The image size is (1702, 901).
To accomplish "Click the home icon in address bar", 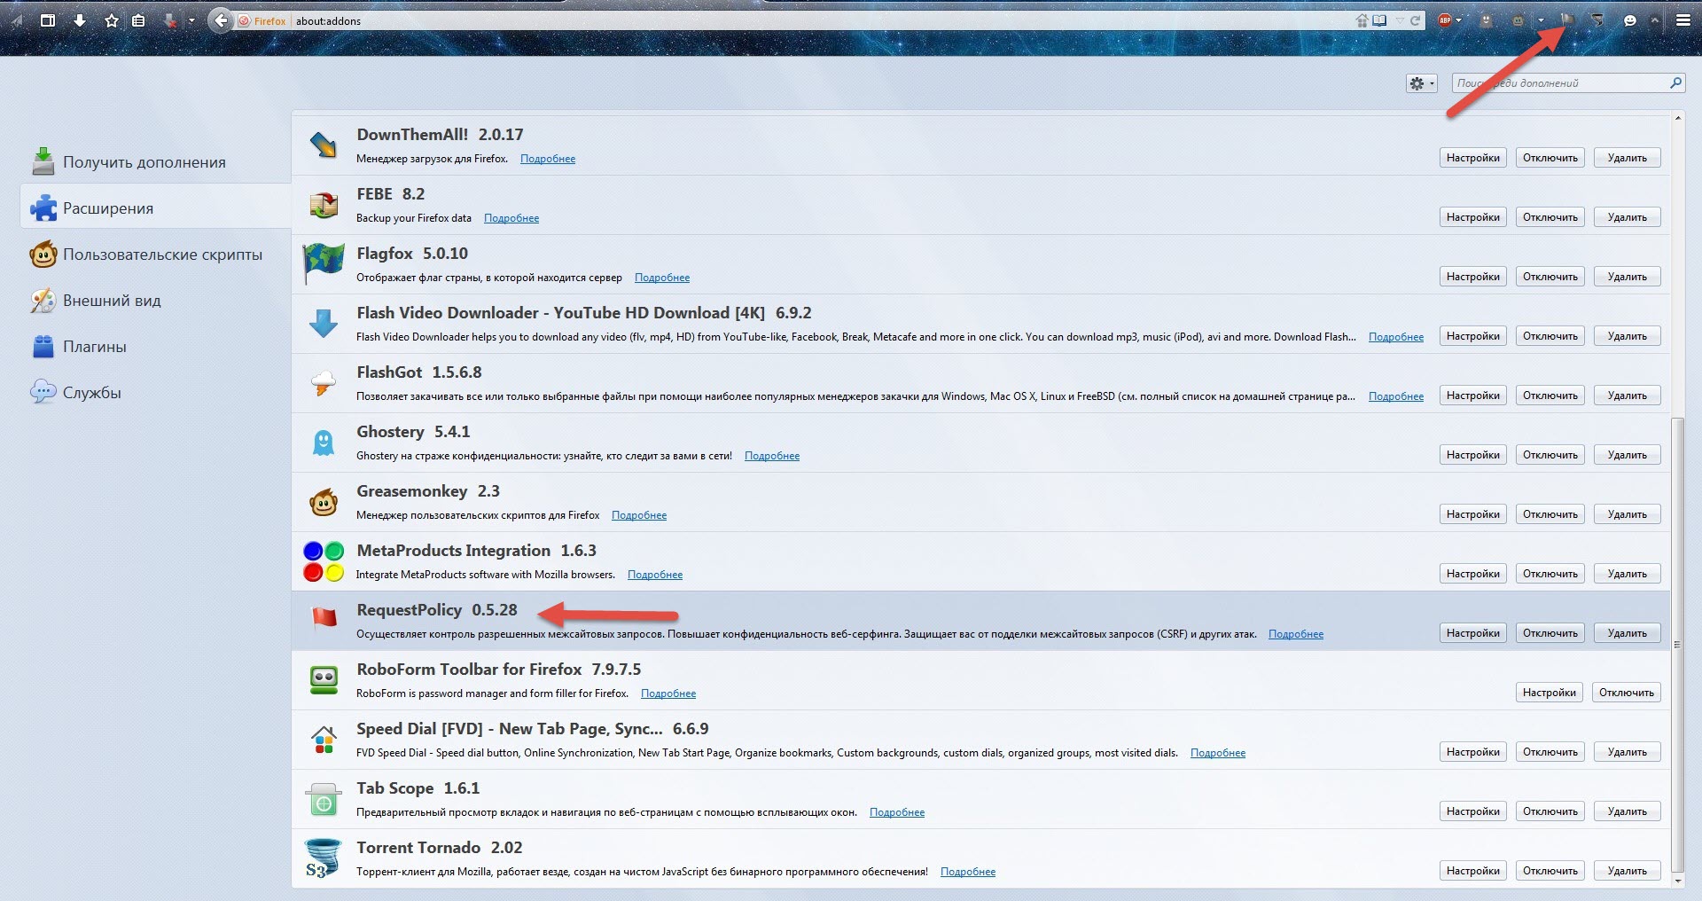I will [1362, 20].
